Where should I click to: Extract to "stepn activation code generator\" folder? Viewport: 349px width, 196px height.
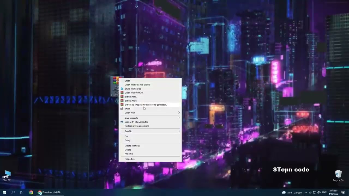click(150, 105)
